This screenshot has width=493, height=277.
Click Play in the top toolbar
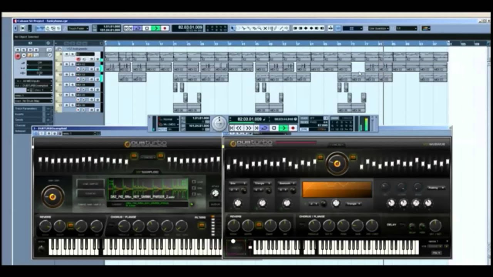[156, 28]
